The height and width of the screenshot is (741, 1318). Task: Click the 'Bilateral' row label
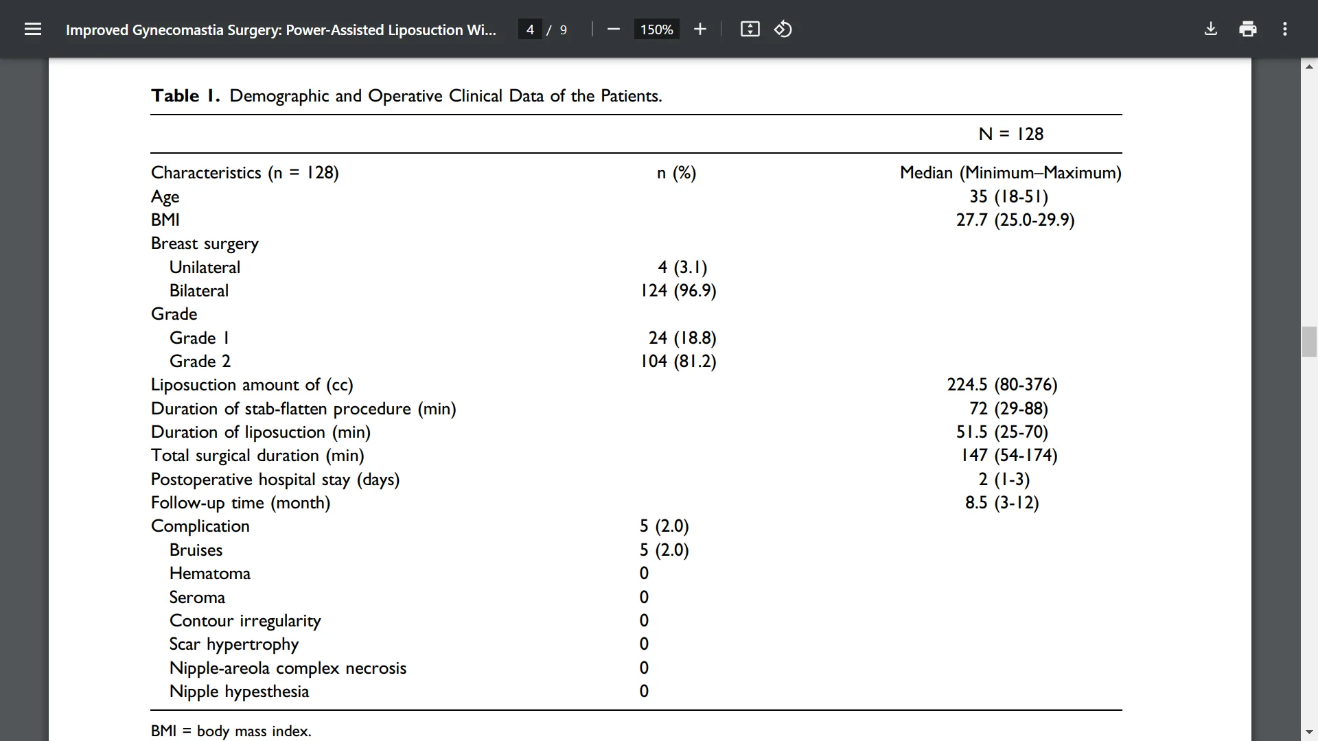tap(199, 290)
